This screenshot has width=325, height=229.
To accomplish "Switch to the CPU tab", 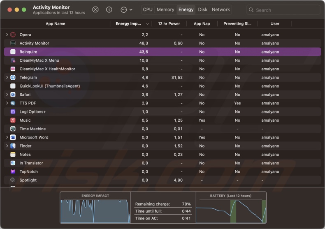I will click(x=148, y=9).
